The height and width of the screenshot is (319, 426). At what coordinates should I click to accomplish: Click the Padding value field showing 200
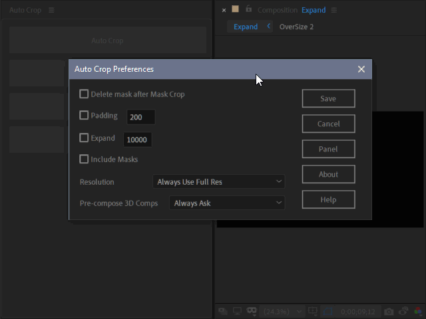(141, 117)
